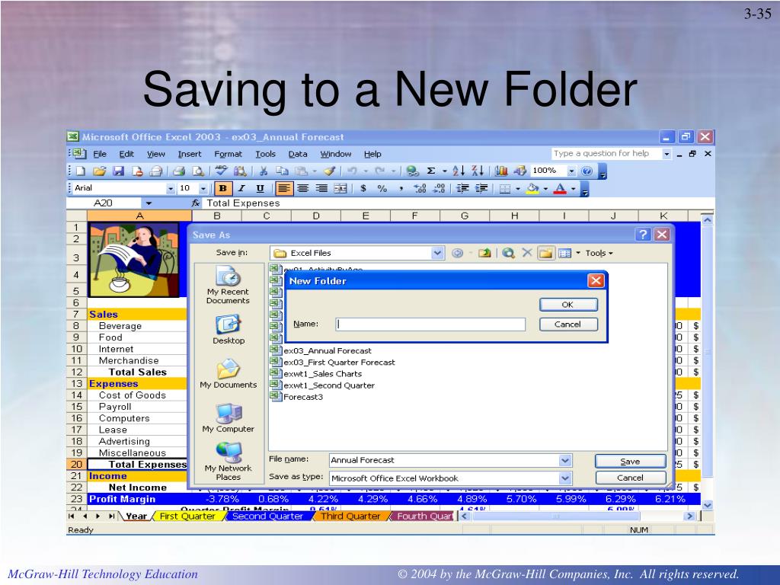
Task: Switch to the Third Quarter sheet tab
Action: (x=350, y=516)
